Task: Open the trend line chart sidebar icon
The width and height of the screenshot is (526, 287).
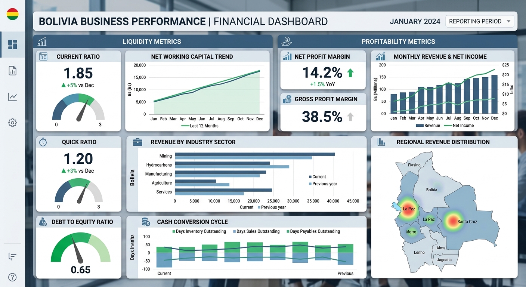Action: pos(12,97)
